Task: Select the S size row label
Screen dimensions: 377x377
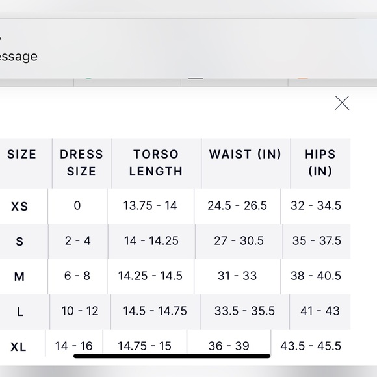Action: [x=19, y=241]
